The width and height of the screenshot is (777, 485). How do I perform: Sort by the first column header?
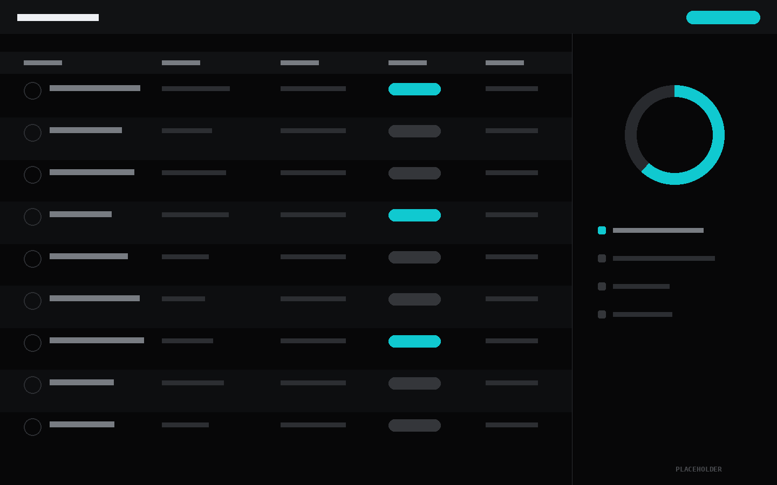pos(43,63)
